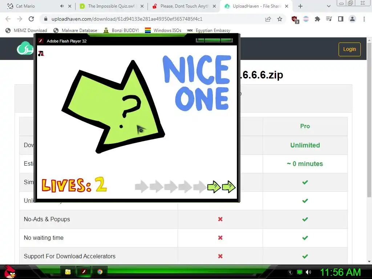
Task: Click the fifth greyed-out skip arrow
Action: (200, 186)
